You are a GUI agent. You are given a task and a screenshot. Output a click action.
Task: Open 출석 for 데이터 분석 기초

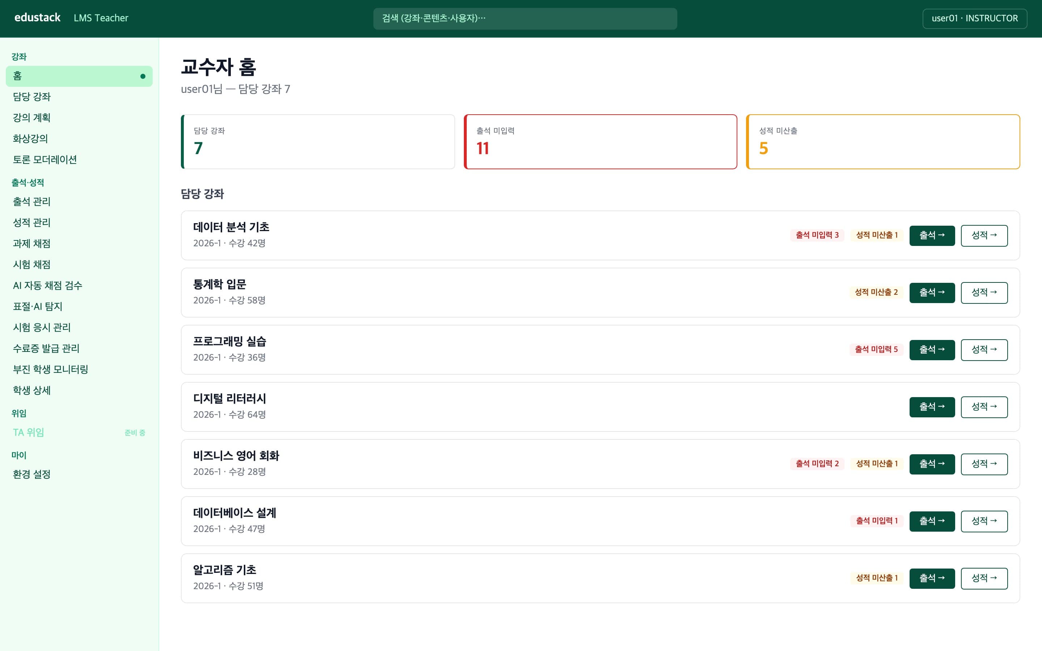click(x=932, y=235)
